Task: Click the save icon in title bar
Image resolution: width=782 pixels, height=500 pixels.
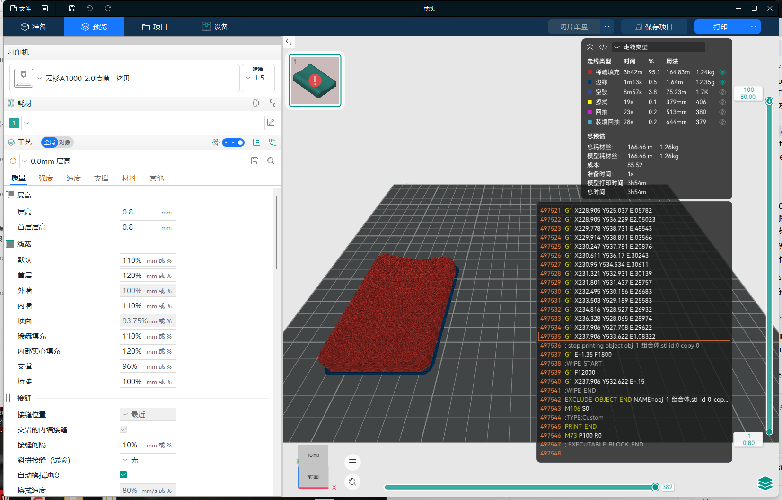Action: pyautogui.click(x=72, y=9)
